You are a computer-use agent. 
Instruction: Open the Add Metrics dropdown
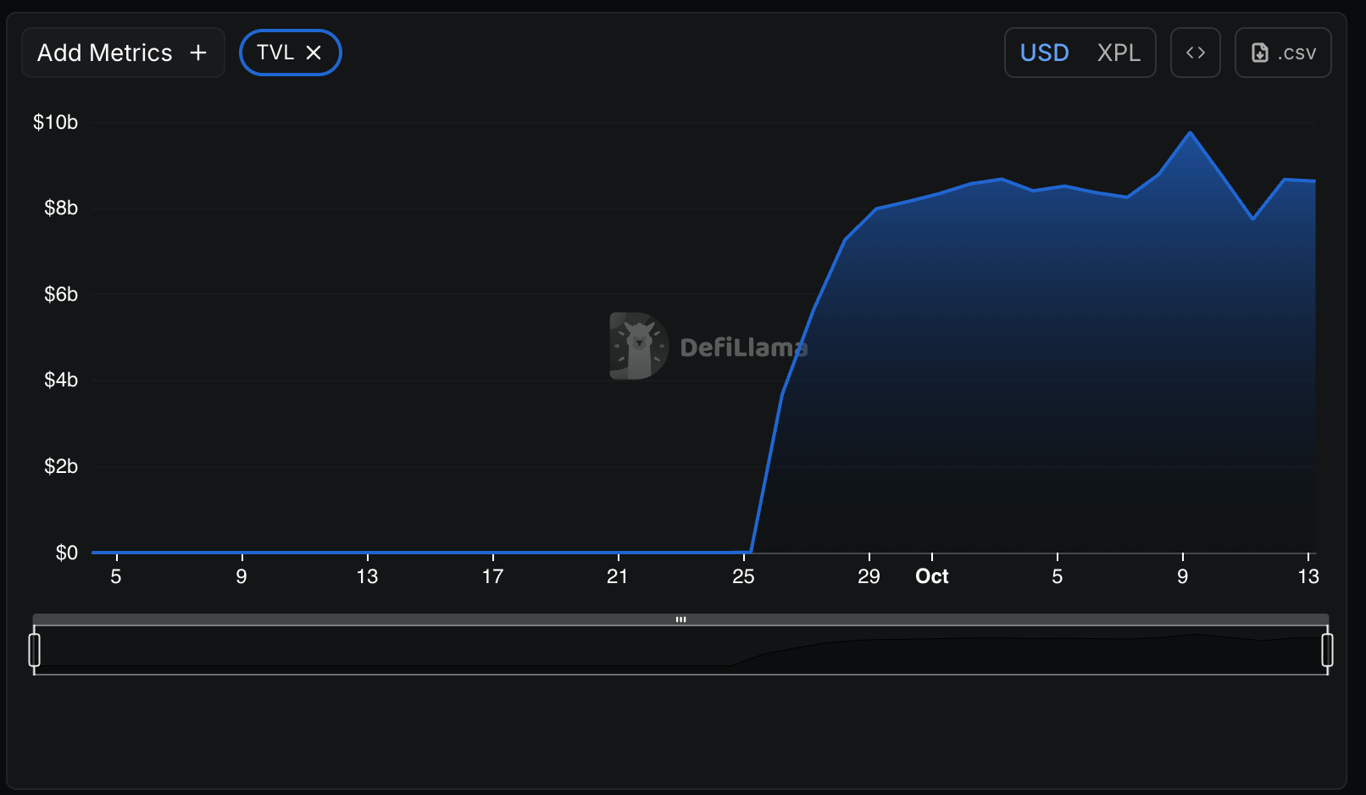pyautogui.click(x=105, y=53)
